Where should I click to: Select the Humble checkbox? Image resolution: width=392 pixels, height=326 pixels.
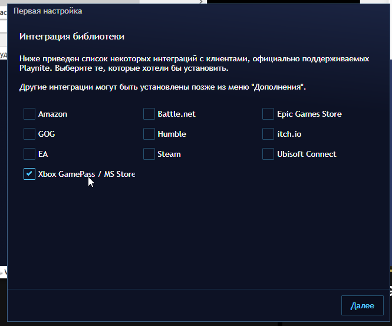click(149, 134)
